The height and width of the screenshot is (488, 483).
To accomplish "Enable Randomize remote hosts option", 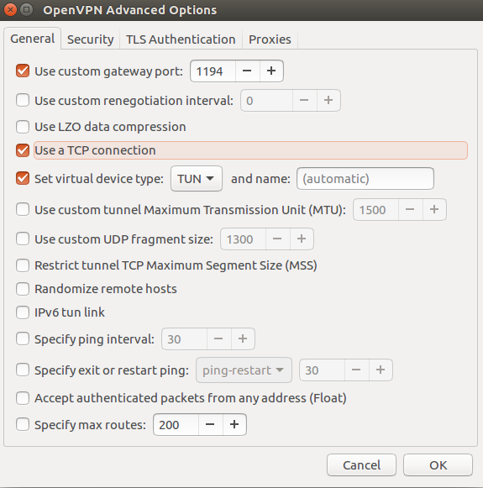I will click(x=23, y=289).
